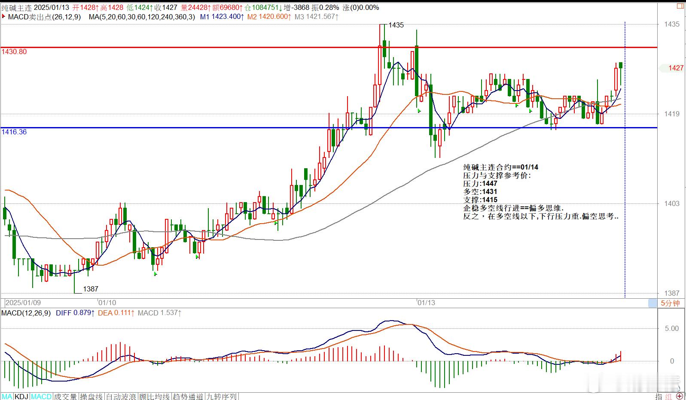This screenshot has width=686, height=400.
Task: Click the 01/10 date marker
Action: click(x=107, y=303)
